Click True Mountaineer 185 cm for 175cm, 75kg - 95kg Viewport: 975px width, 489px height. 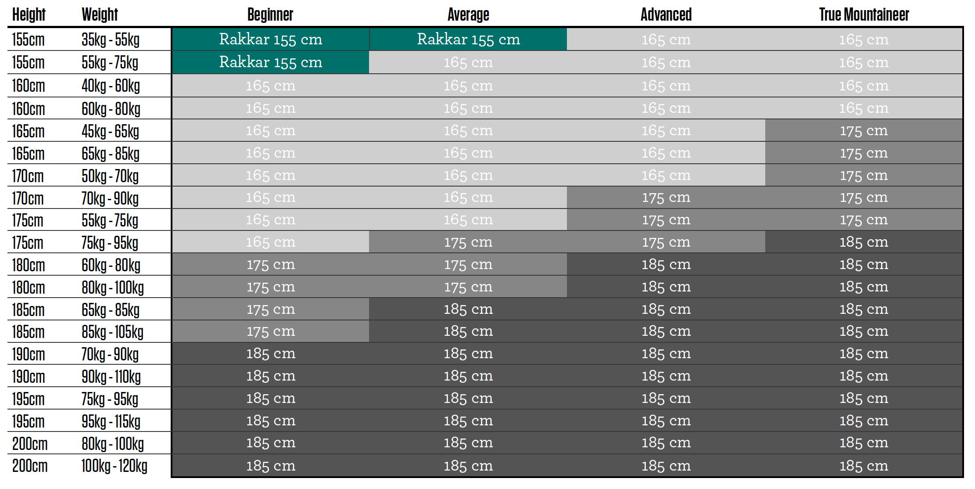[x=864, y=242]
